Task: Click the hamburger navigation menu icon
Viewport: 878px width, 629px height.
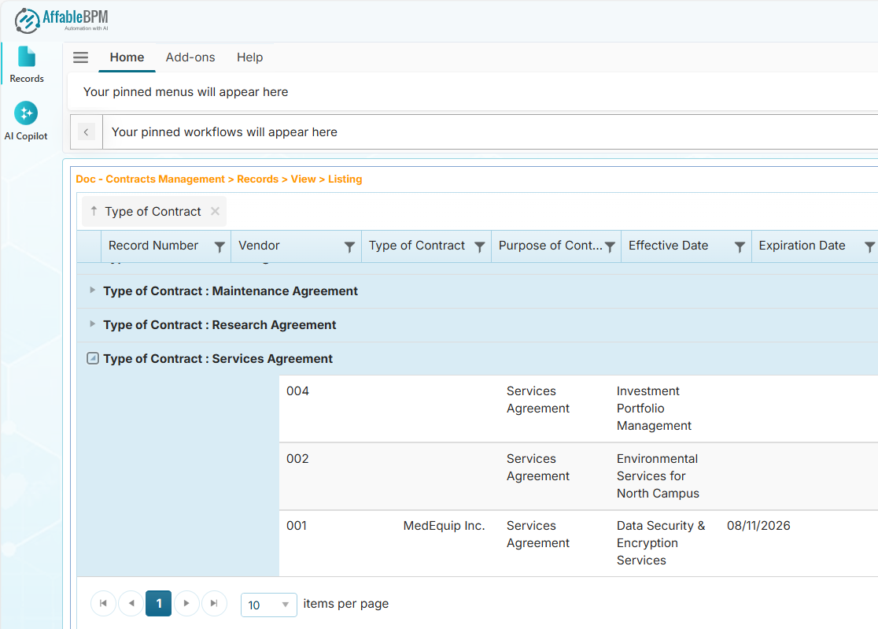Action: pos(80,57)
